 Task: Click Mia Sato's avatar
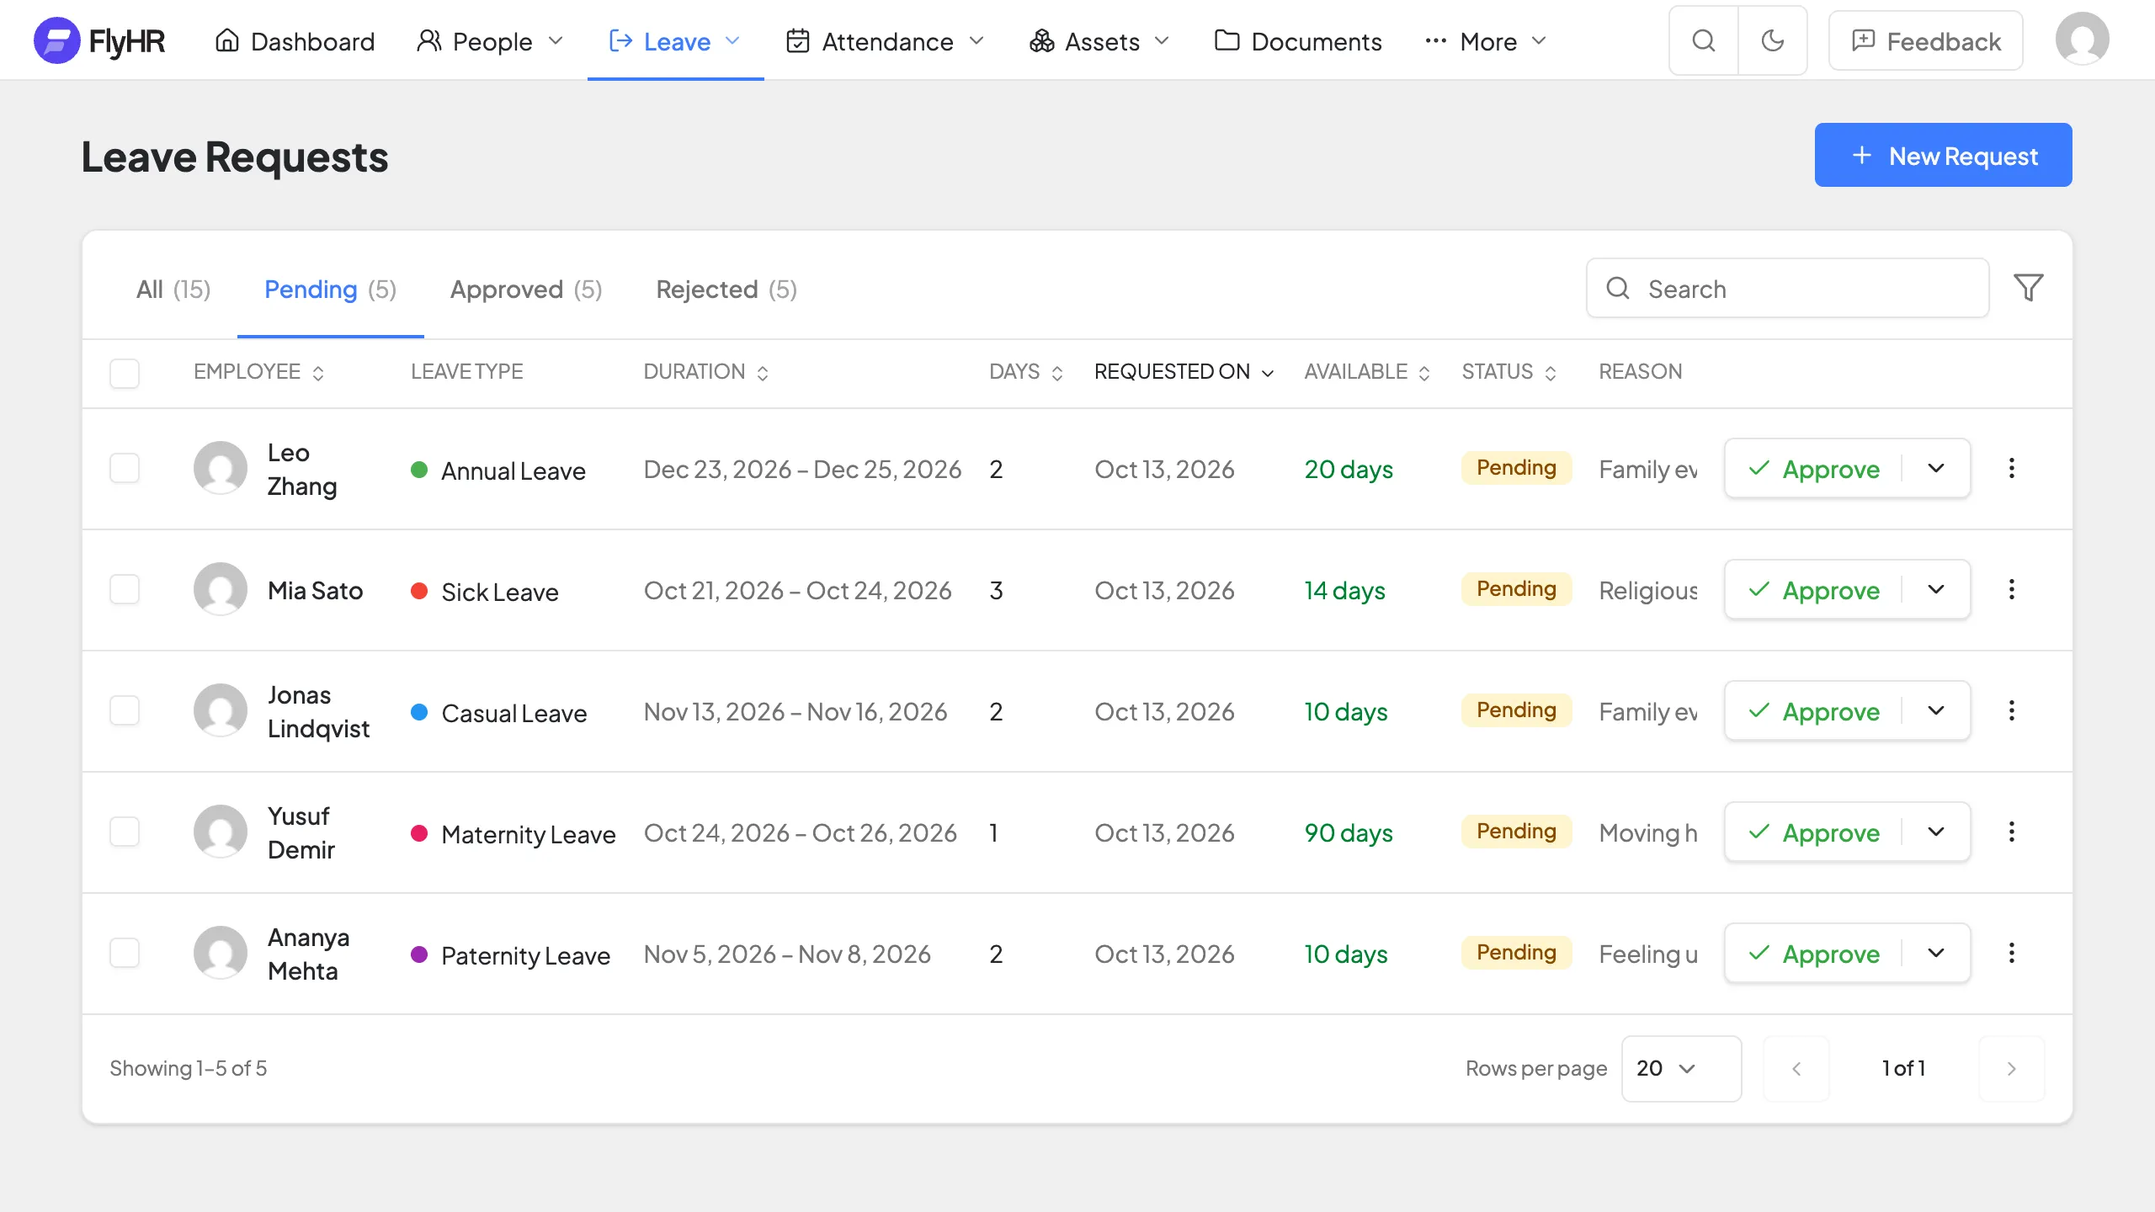point(221,589)
